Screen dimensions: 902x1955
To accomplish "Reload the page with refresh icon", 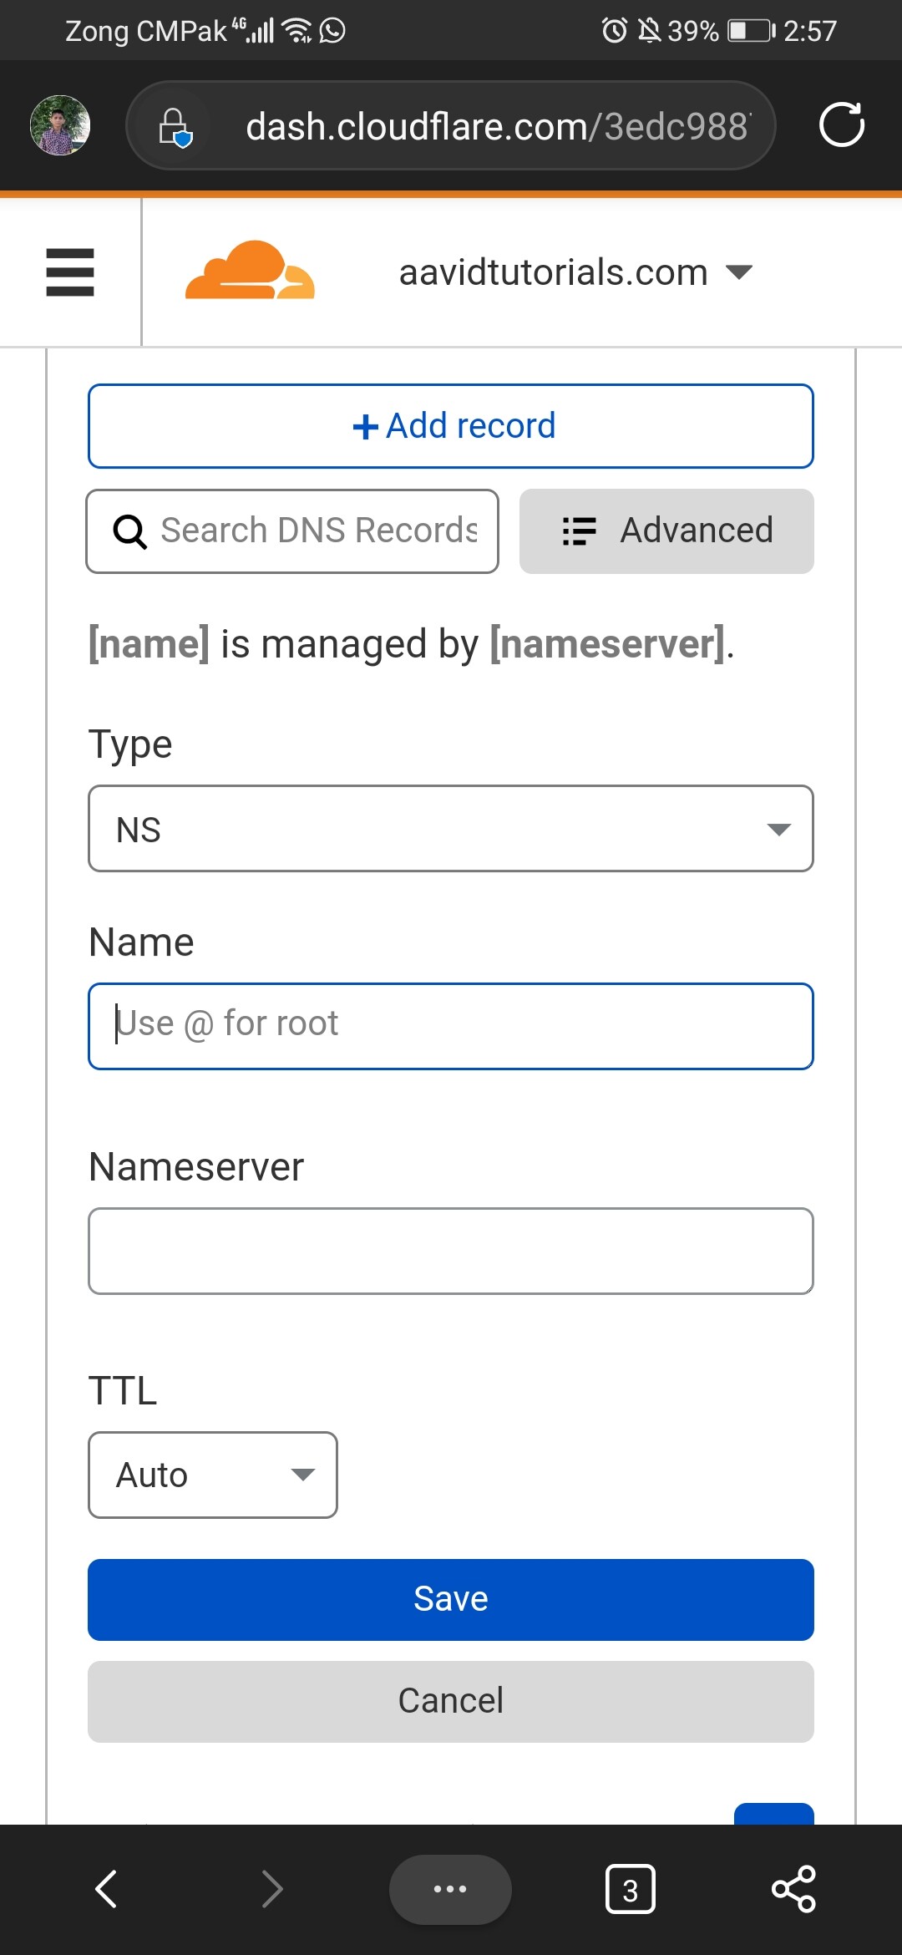I will click(x=841, y=125).
